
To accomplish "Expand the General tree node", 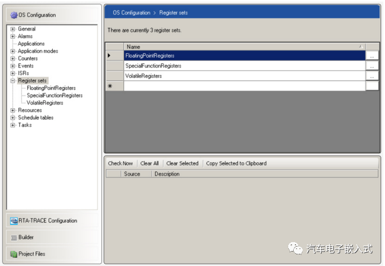I will (x=13, y=29).
